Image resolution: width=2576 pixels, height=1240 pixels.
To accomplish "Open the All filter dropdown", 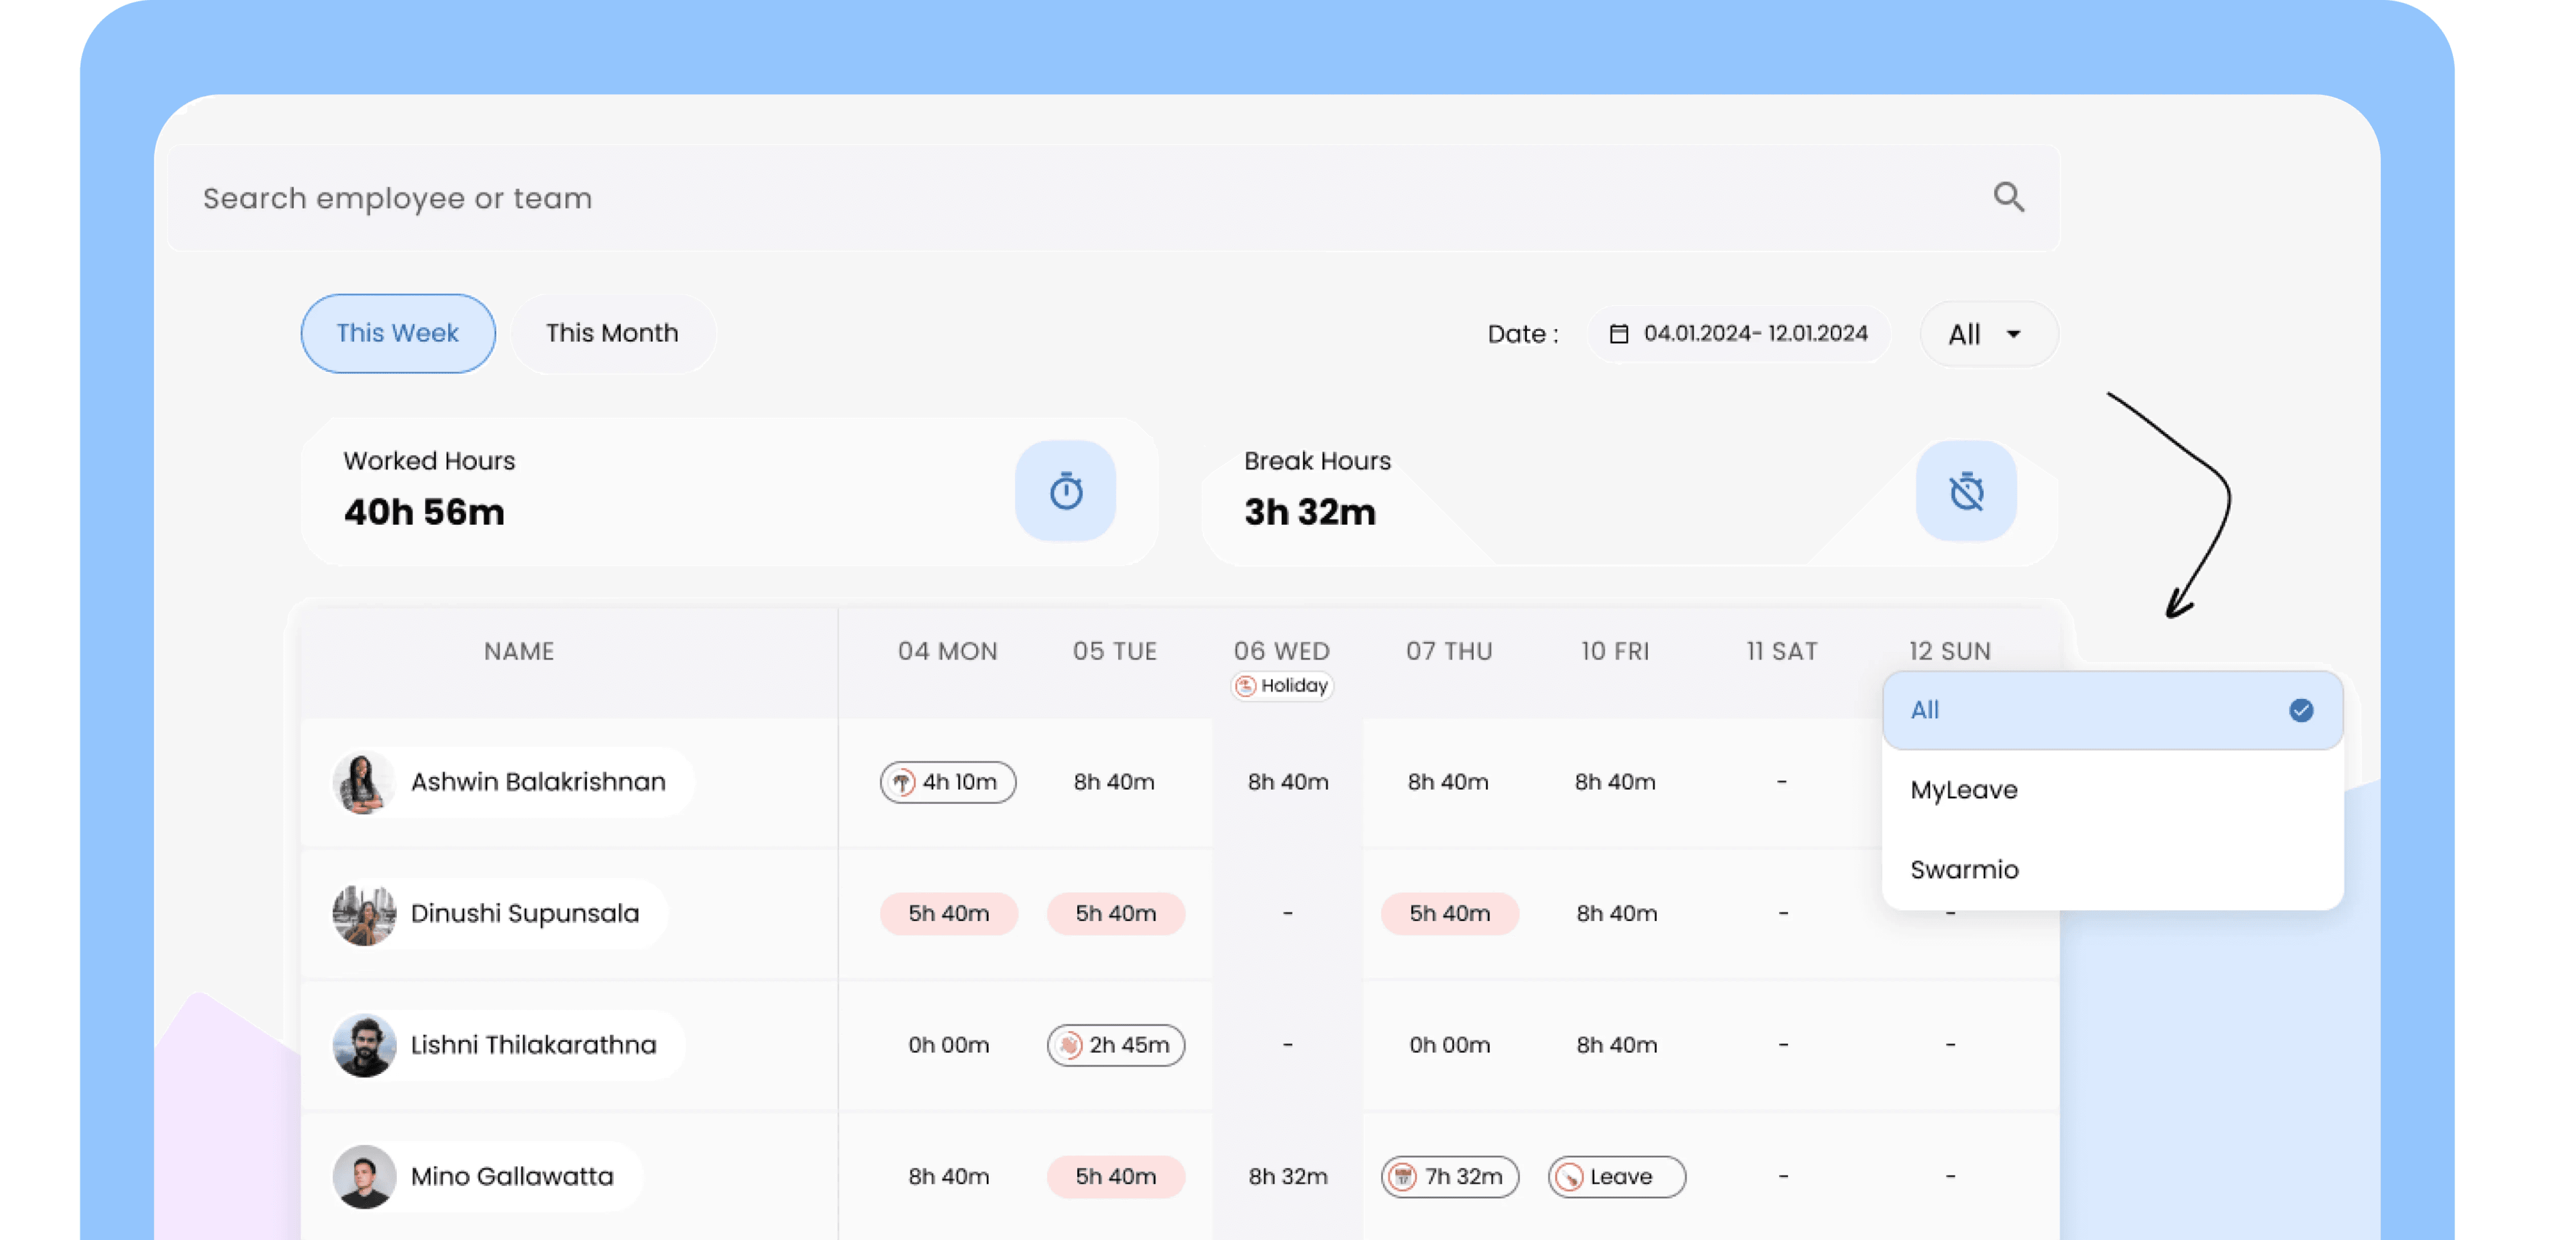I will coord(1987,334).
